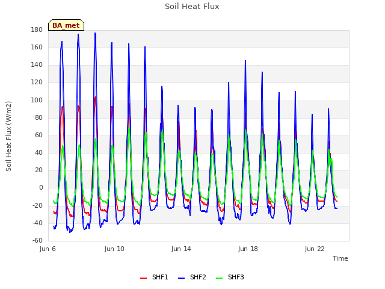This screenshot has height=289, width=385.
Task: Click the -60 y-axis tick label
Action: coord(37,240)
